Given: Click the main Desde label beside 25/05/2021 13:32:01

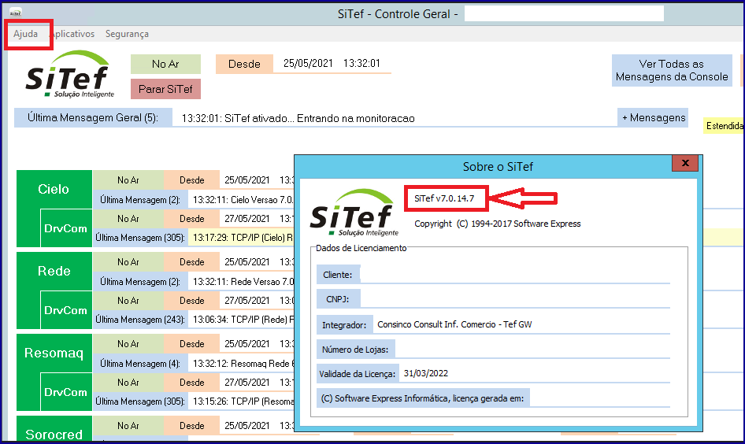Looking at the screenshot, I should point(244,64).
